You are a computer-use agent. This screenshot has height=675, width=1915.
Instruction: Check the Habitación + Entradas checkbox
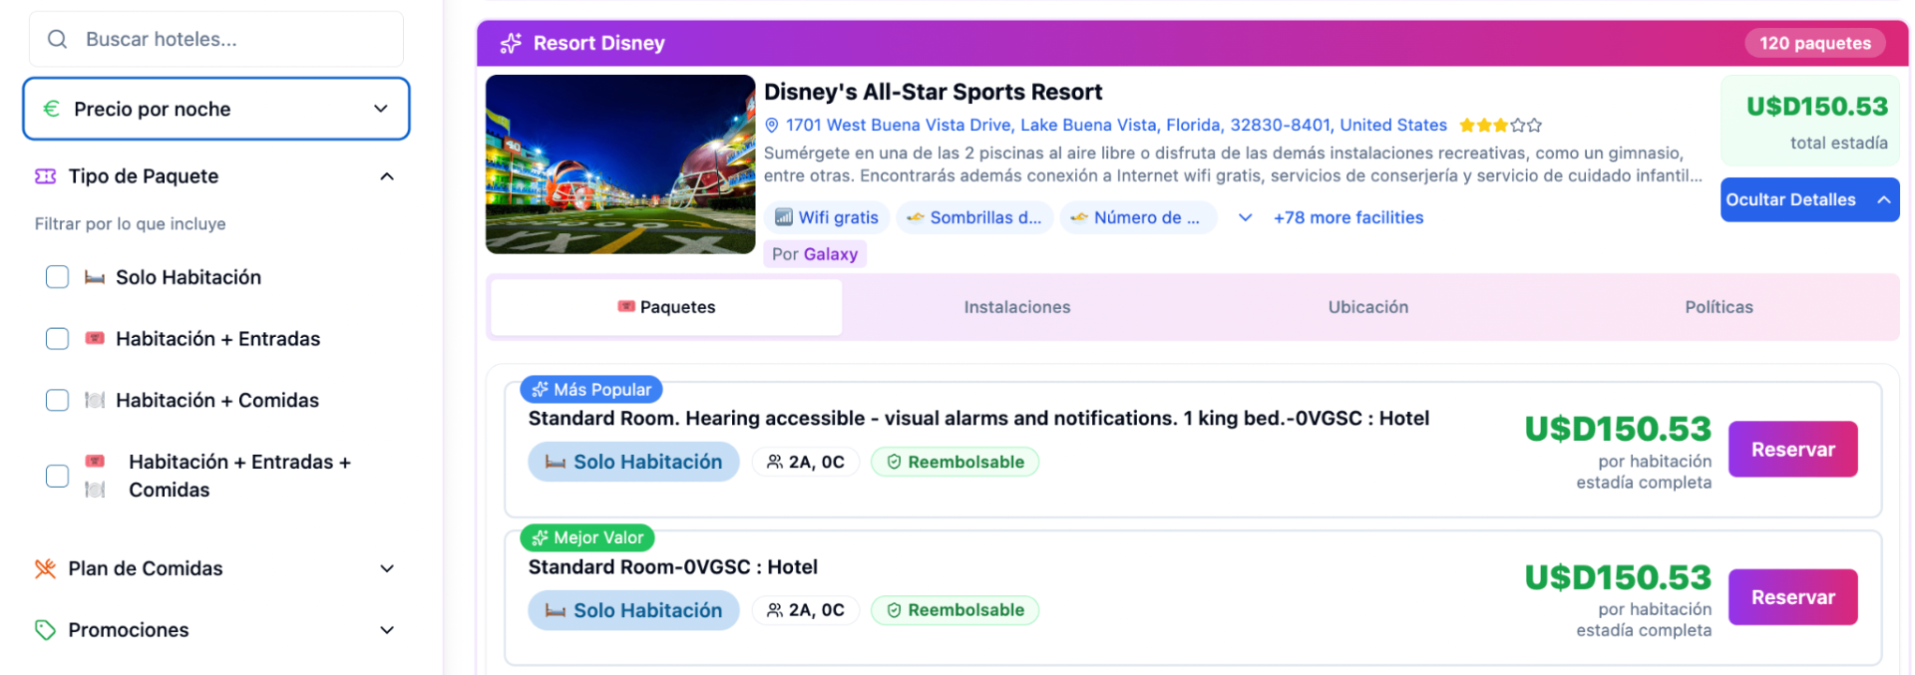click(x=58, y=339)
